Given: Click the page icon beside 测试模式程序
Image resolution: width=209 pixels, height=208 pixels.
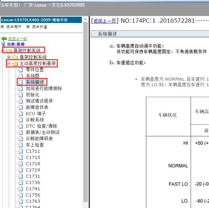Looking at the screenshot, I should click(x=21, y=101).
